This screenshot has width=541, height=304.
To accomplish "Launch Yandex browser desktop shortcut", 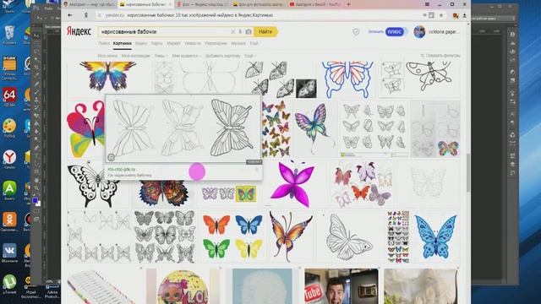I will [9, 160].
